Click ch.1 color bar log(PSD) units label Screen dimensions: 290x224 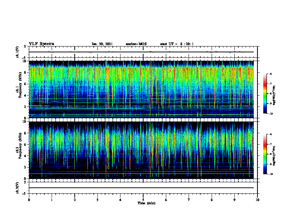click(x=274, y=95)
